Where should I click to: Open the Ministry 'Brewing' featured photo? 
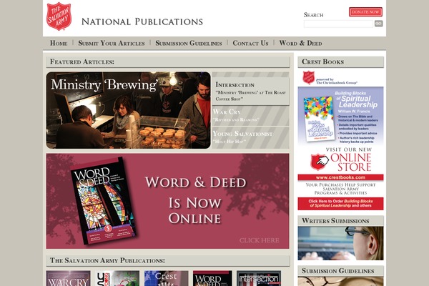[x=128, y=110]
